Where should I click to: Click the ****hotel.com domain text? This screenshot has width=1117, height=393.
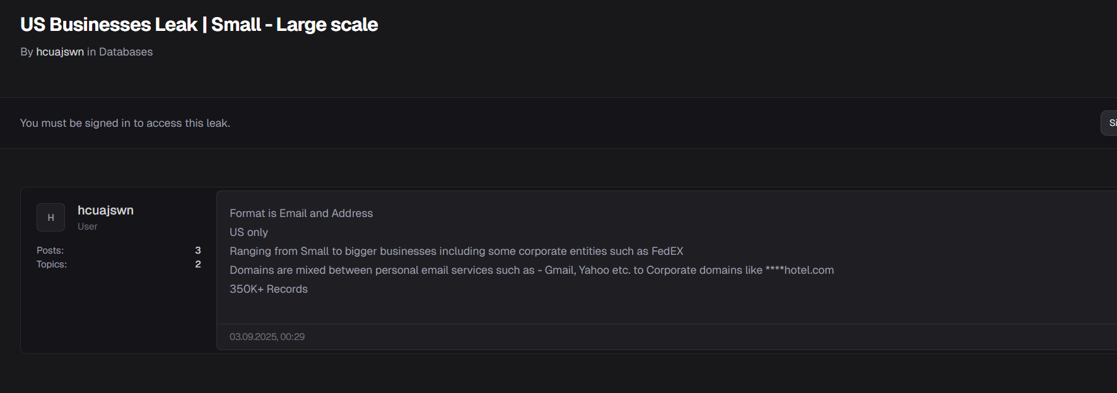pyautogui.click(x=799, y=270)
